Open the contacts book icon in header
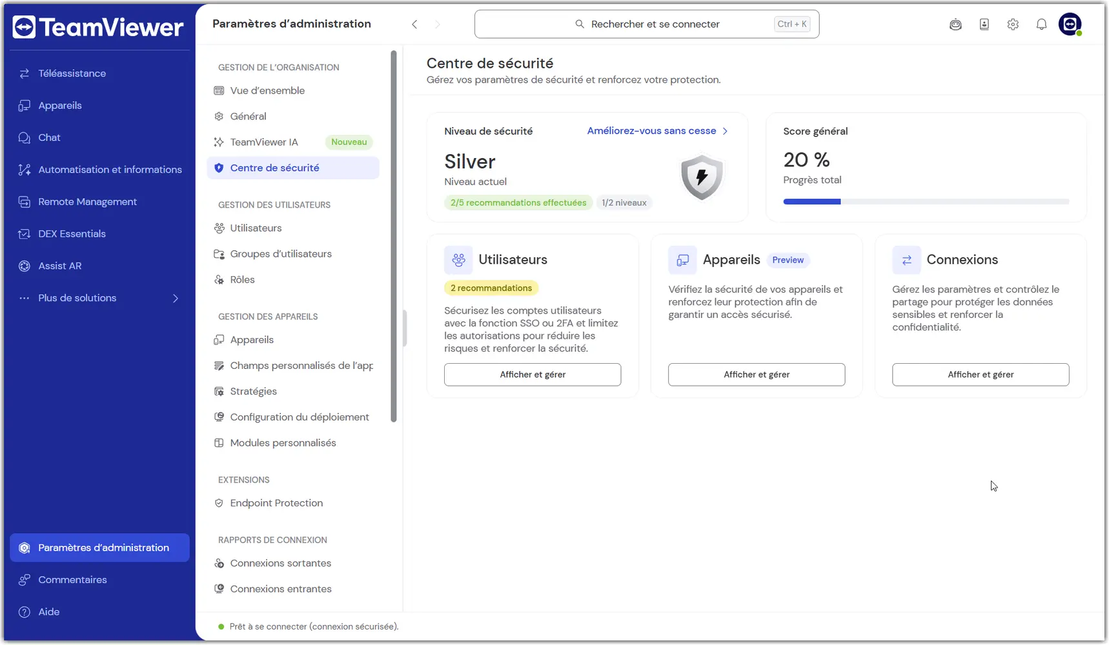 point(984,25)
